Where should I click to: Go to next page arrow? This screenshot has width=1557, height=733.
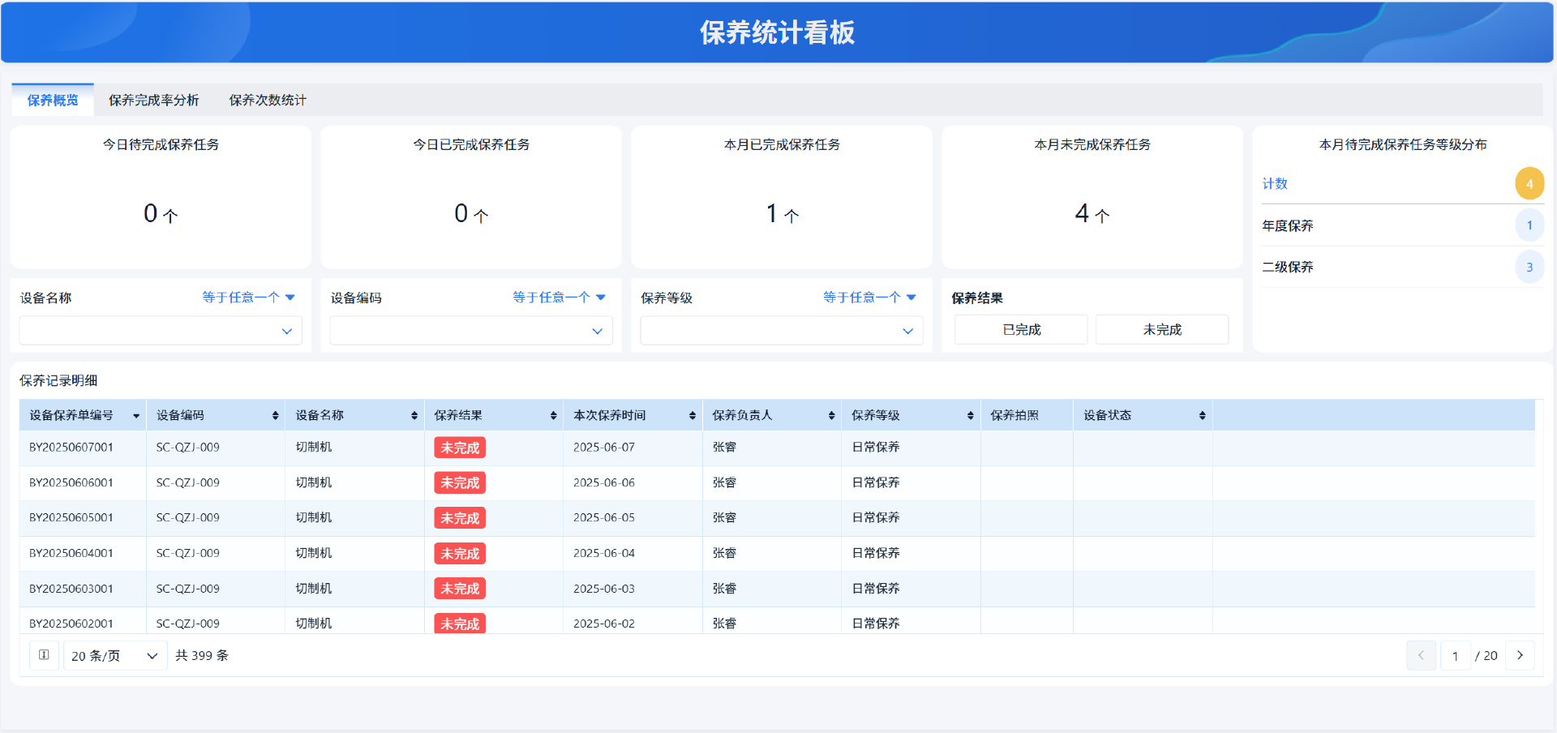(x=1520, y=655)
